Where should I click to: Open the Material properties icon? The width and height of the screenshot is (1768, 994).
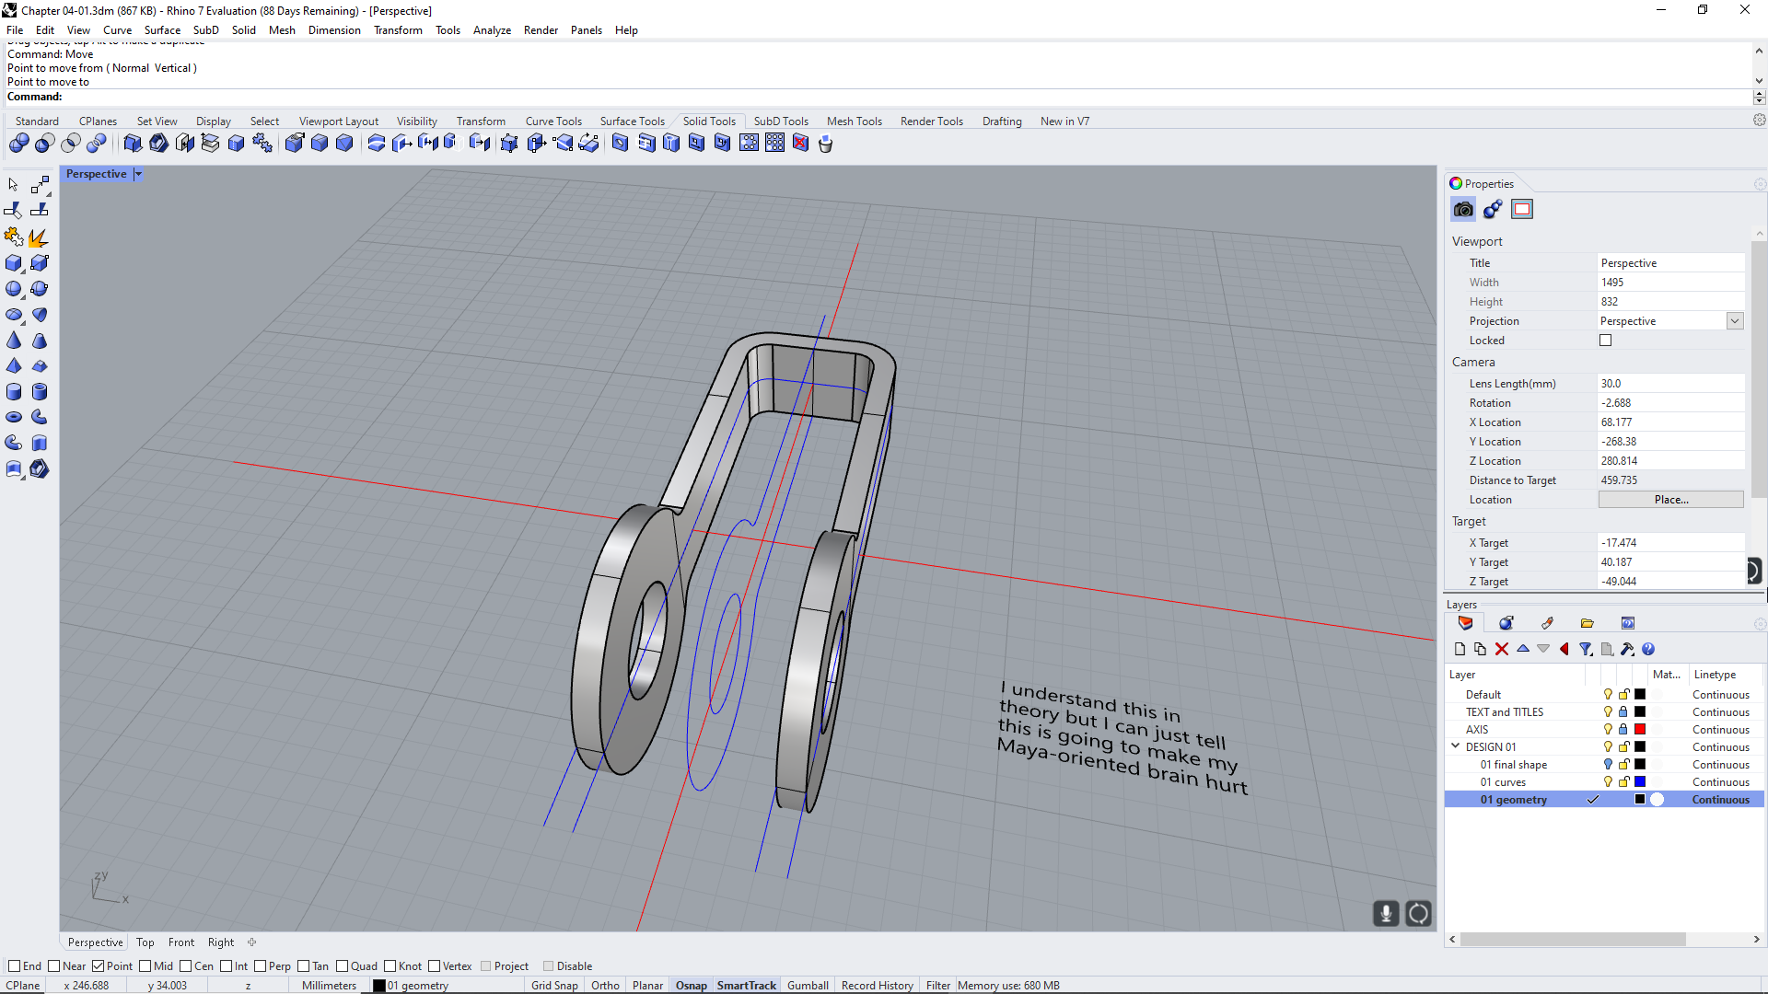pos(1493,209)
